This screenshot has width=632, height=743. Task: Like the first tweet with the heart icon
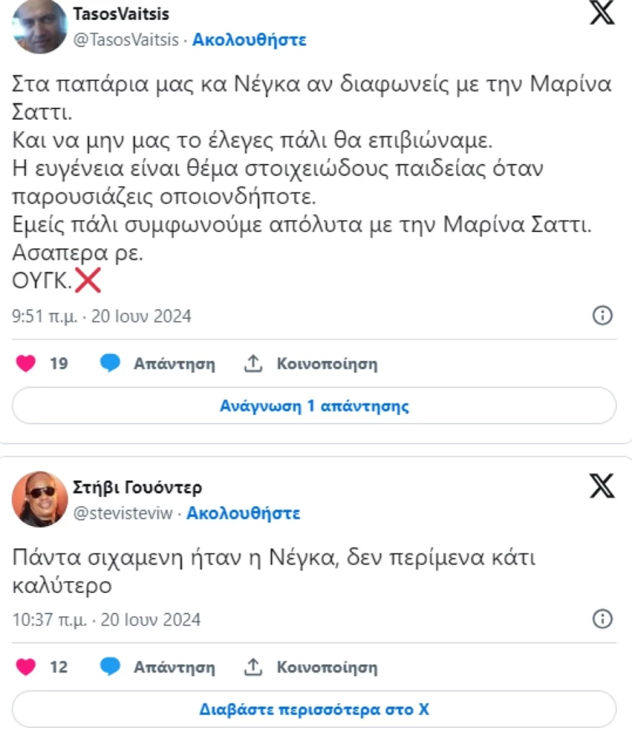[25, 363]
